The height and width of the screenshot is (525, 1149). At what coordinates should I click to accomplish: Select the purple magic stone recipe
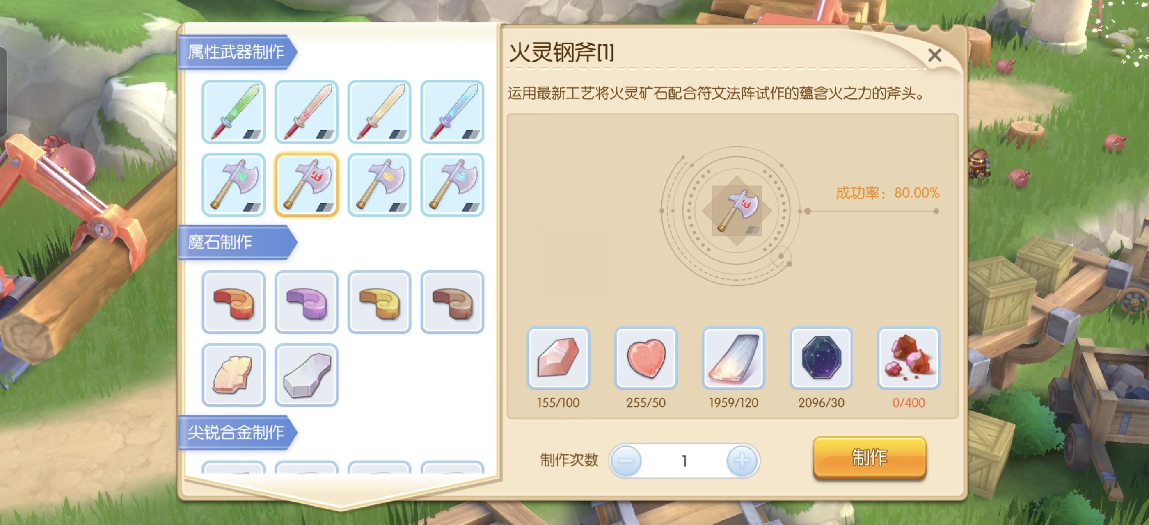pos(307,302)
